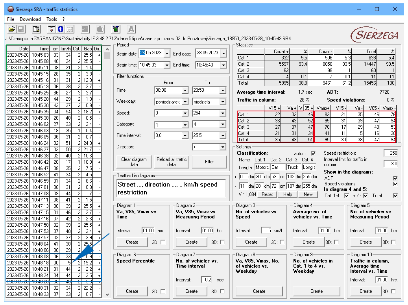Expand the Direction filter dropdown
Image resolution: width=408 pixels, height=305 pixels.
click(x=223, y=147)
